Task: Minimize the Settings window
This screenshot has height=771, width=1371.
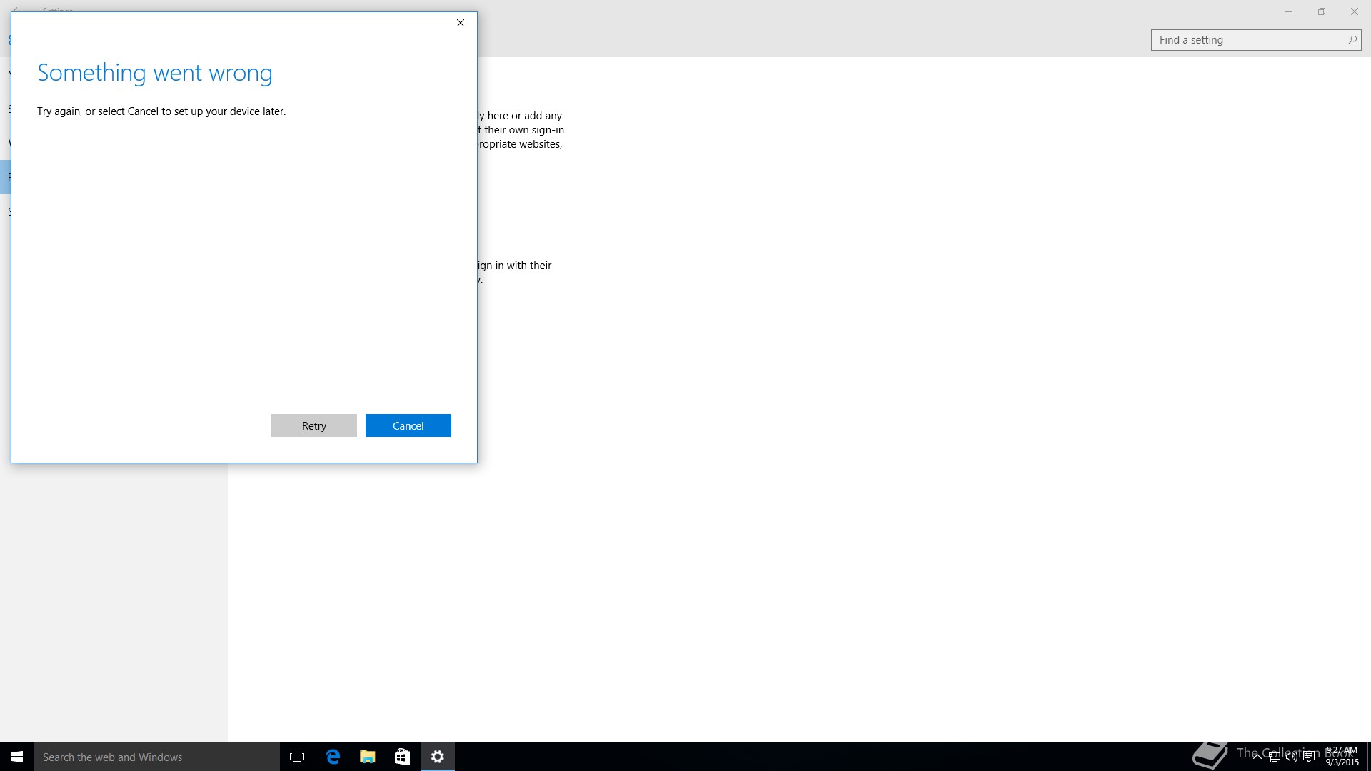Action: point(1289,11)
